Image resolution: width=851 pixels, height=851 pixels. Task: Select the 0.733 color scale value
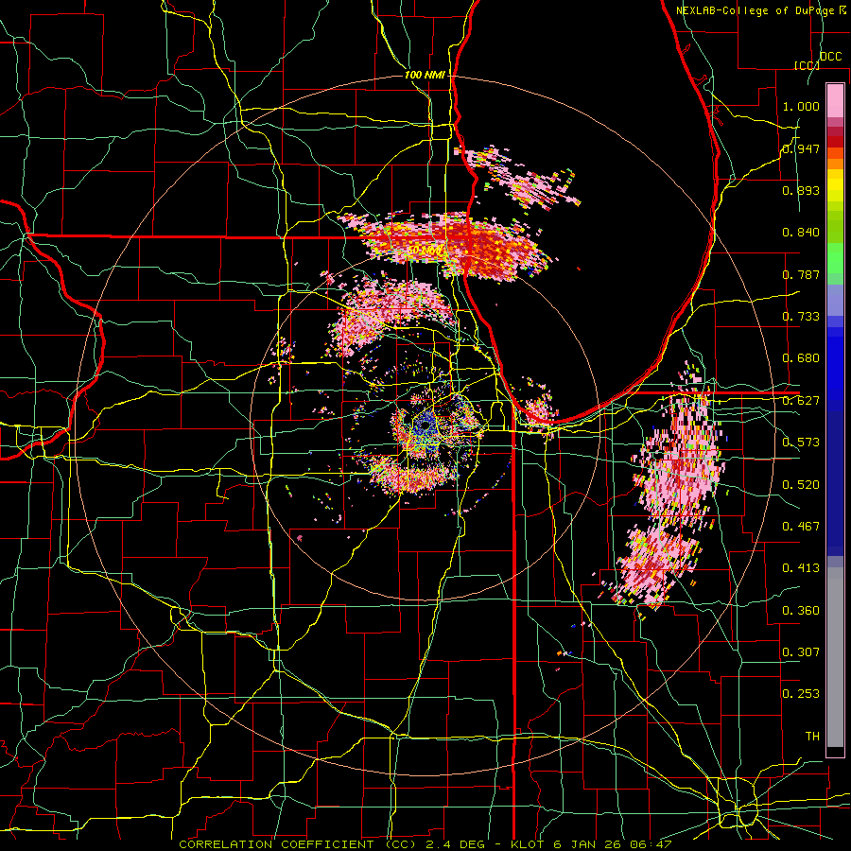click(x=801, y=317)
